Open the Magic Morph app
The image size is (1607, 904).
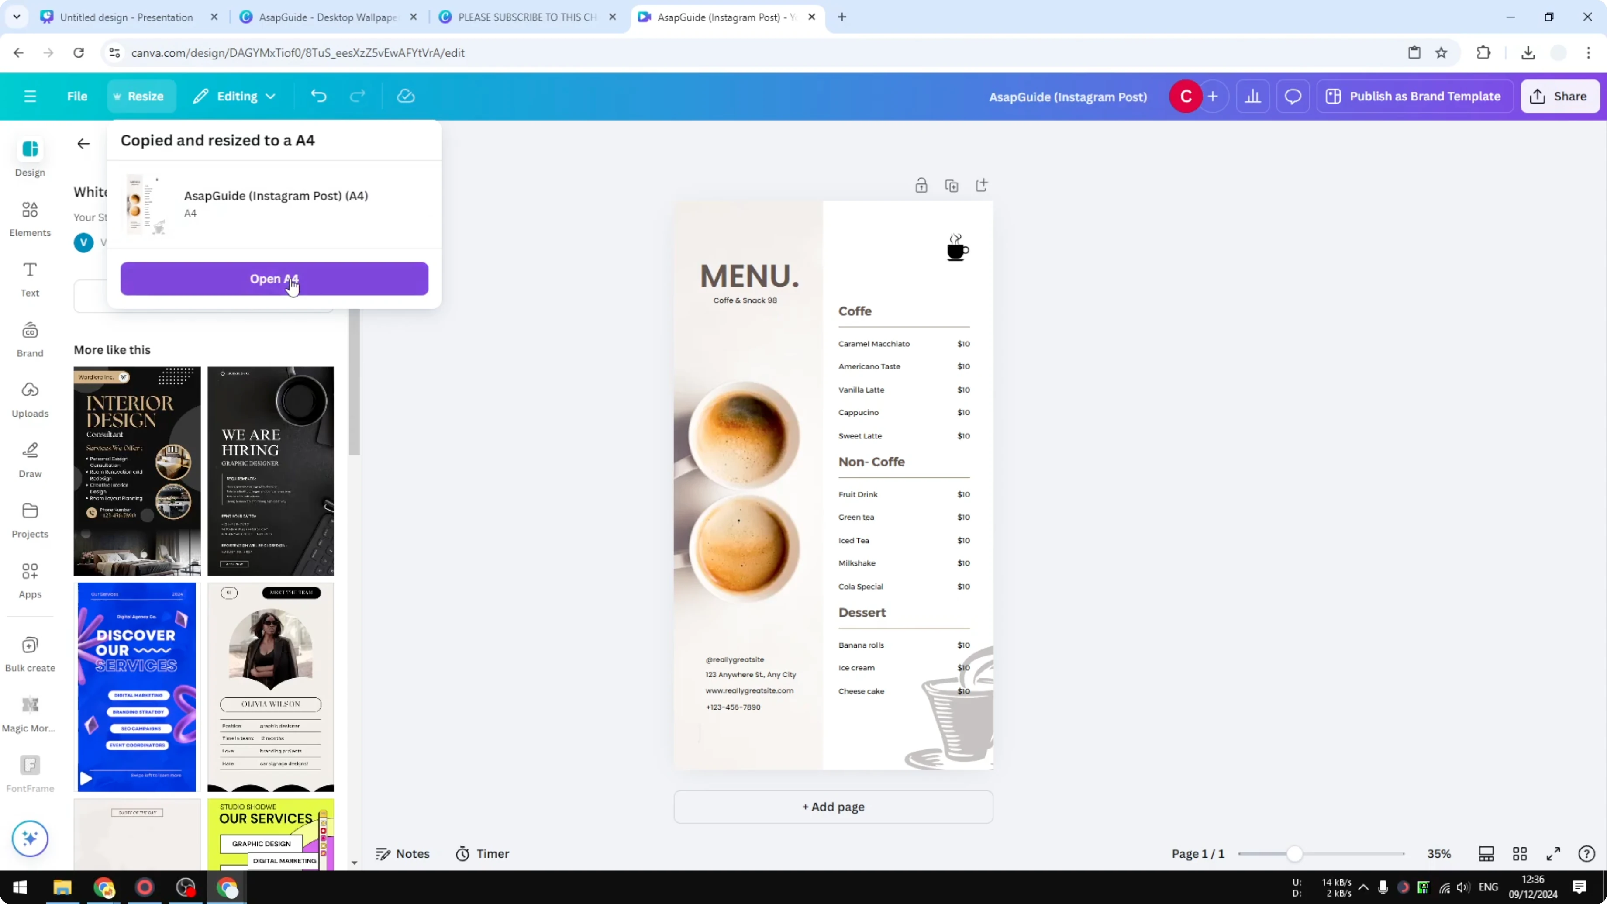point(30,715)
